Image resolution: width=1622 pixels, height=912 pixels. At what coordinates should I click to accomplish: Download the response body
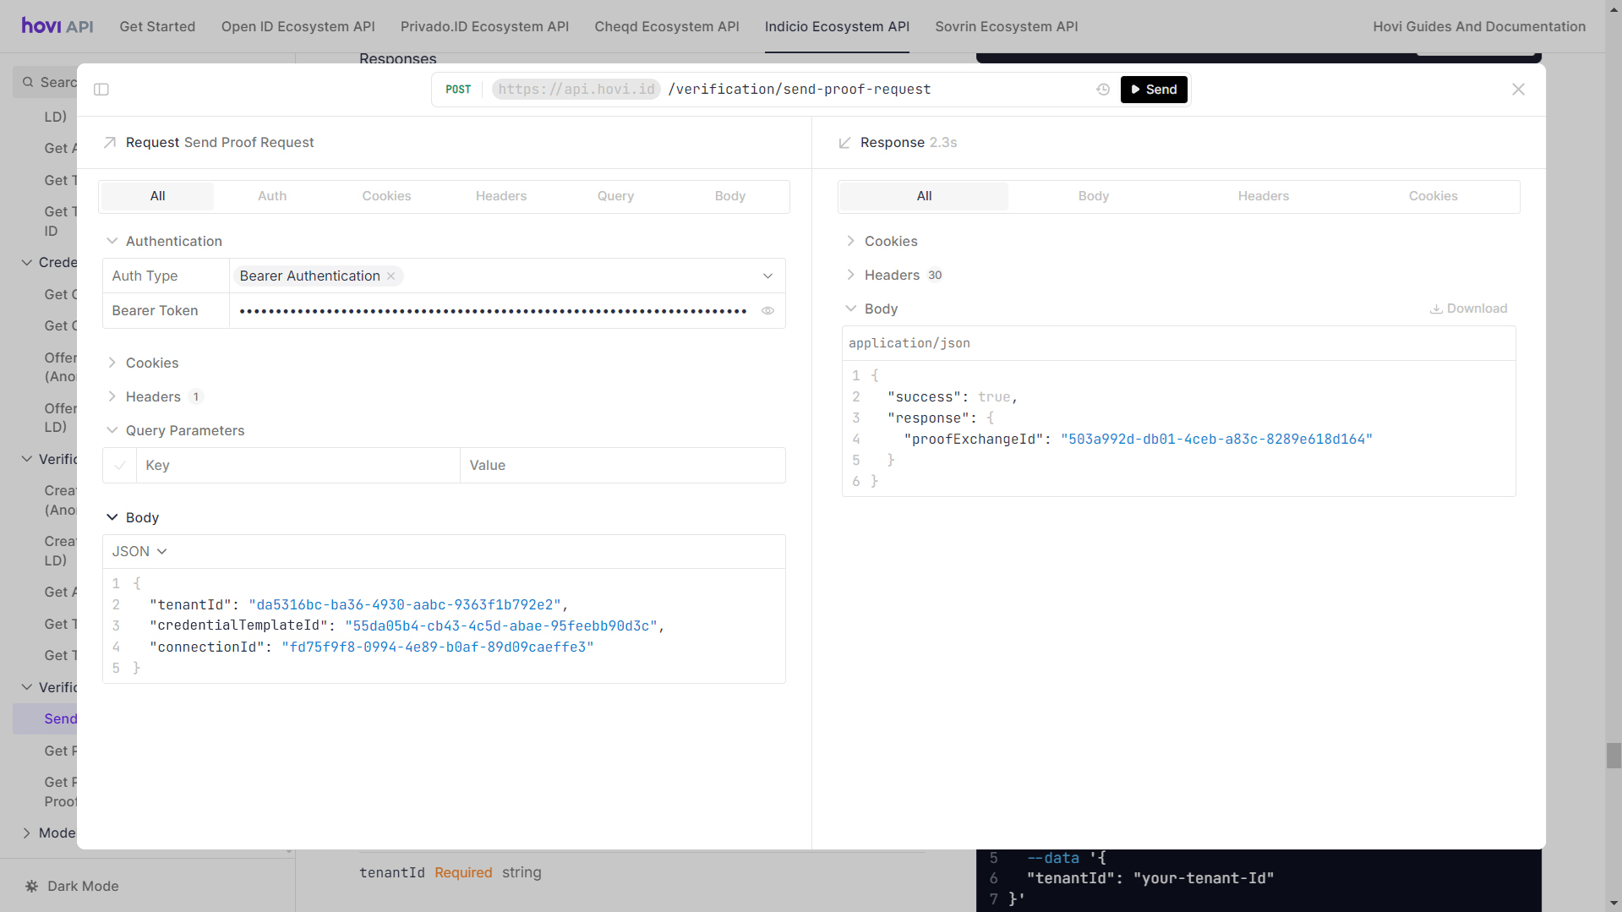click(x=1468, y=309)
